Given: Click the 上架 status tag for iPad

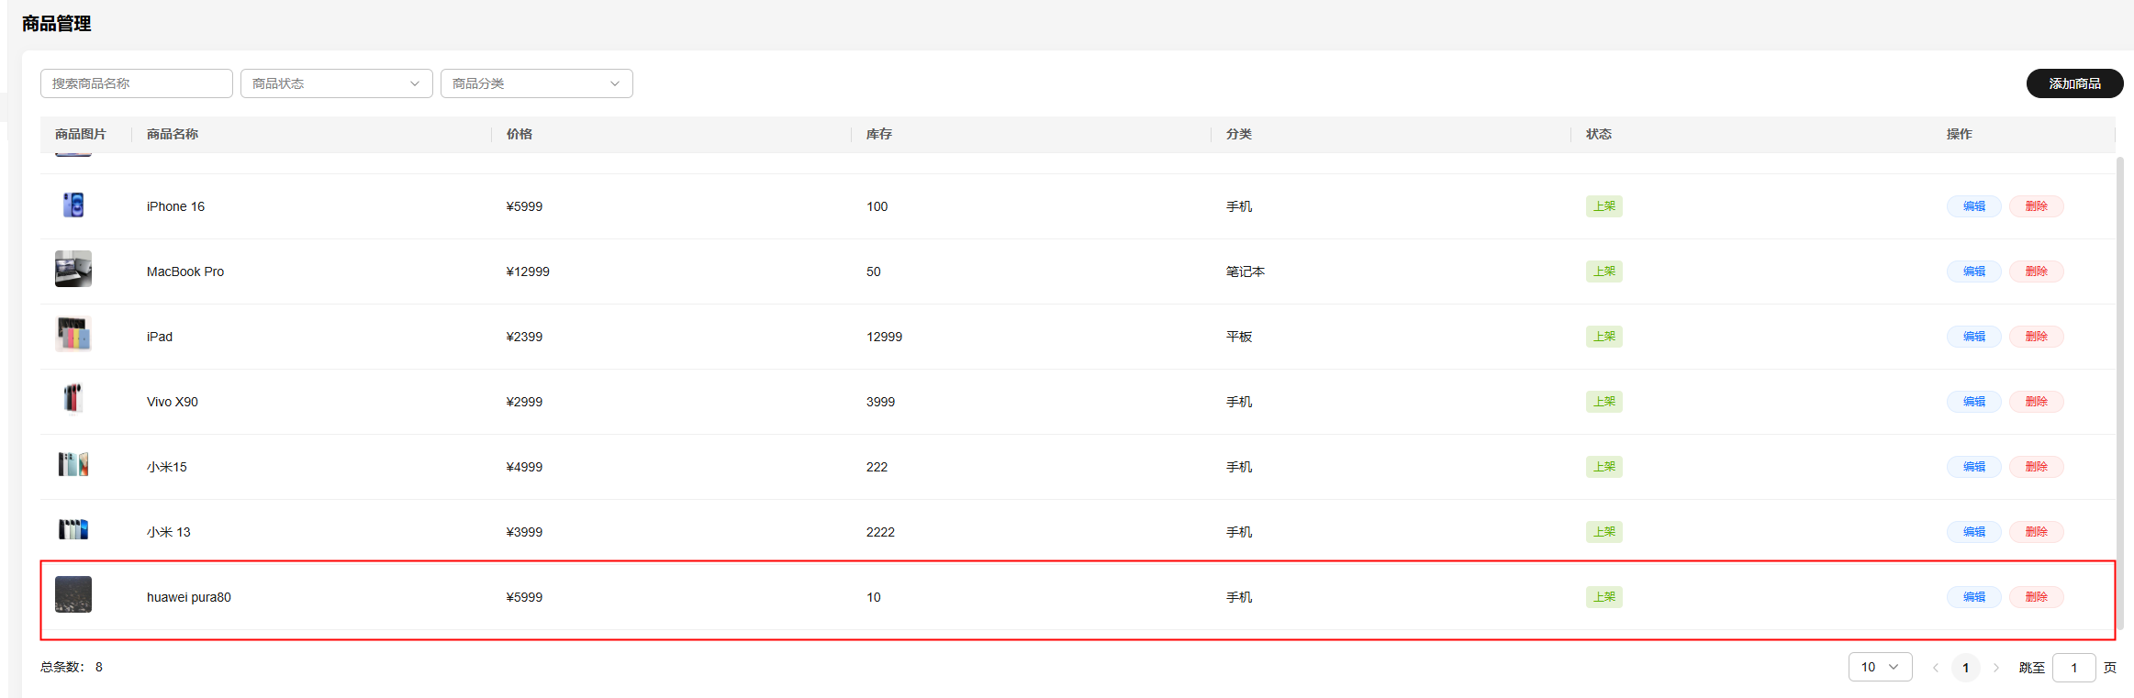Looking at the screenshot, I should click(x=1603, y=337).
